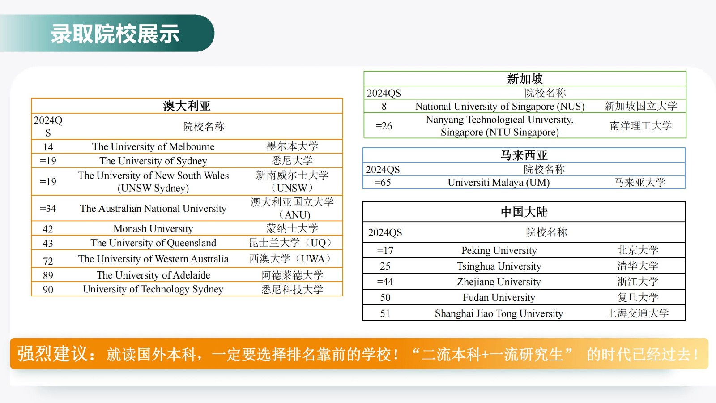Viewport: 716px width, 403px height.
Task: Click the 南洋理工大学 cell
Action: click(x=641, y=126)
